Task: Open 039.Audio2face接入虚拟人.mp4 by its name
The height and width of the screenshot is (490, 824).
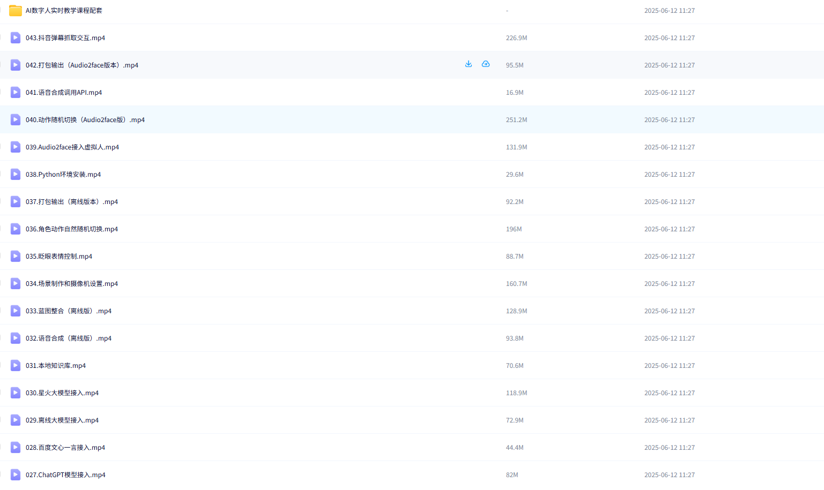Action: click(72, 147)
